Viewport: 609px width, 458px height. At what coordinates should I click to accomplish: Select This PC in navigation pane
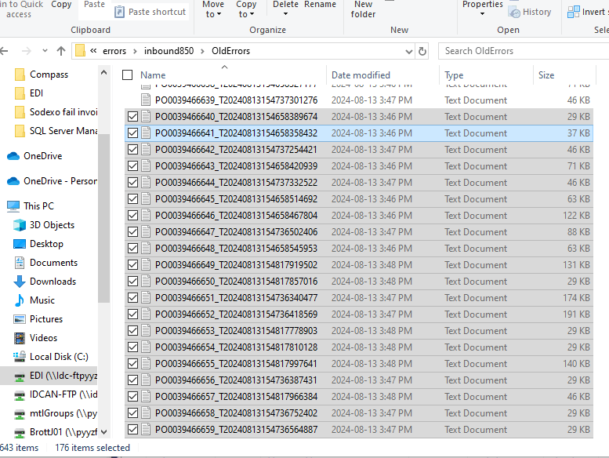(x=31, y=206)
